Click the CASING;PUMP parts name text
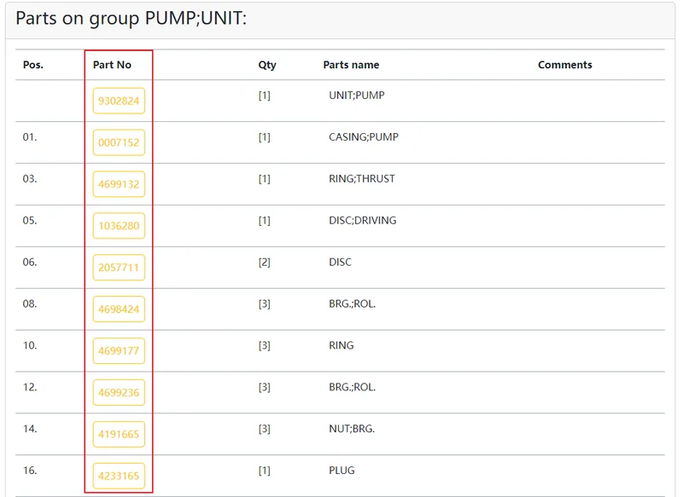Screen dimensions: 683x497 [364, 137]
